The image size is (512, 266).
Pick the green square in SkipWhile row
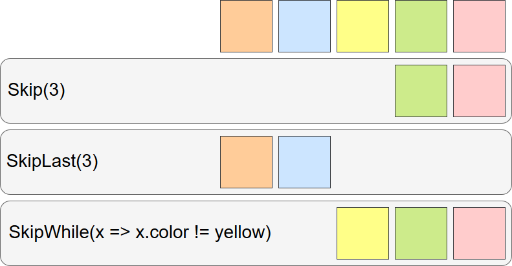421,234
